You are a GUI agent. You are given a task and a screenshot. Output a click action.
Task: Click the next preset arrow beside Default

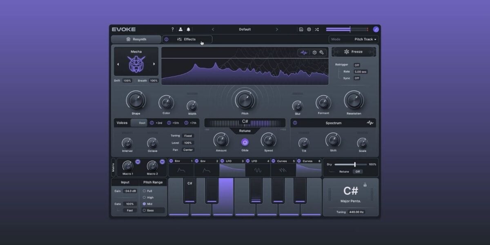coord(277,29)
